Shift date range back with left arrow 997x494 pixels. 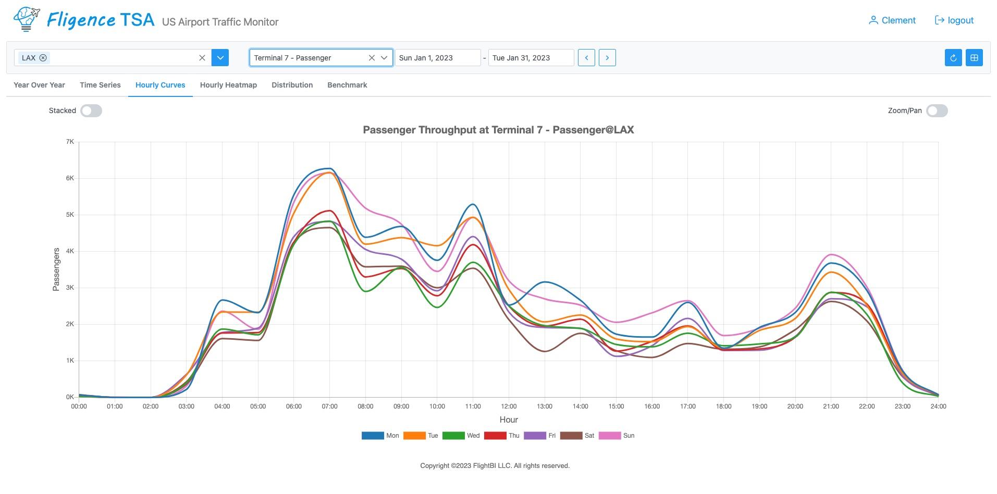[x=586, y=57]
